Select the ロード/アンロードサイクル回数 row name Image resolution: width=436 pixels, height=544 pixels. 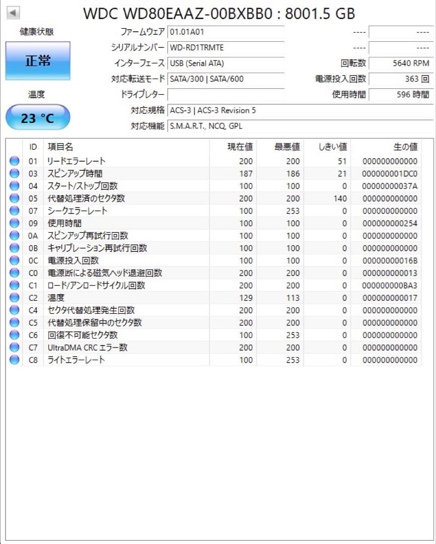(x=96, y=286)
